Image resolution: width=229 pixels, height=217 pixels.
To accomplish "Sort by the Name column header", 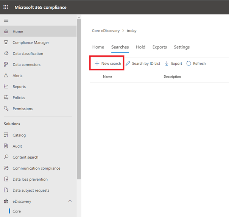I will coord(107,76).
